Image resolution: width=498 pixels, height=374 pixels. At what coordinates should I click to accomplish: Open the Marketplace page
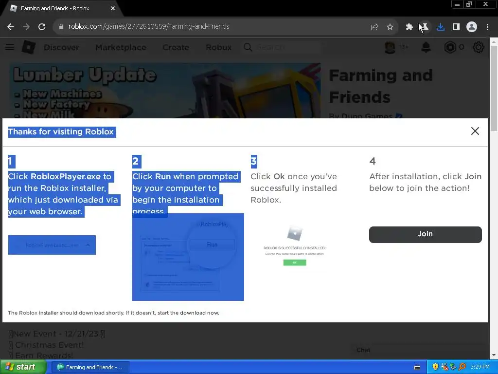121,47
